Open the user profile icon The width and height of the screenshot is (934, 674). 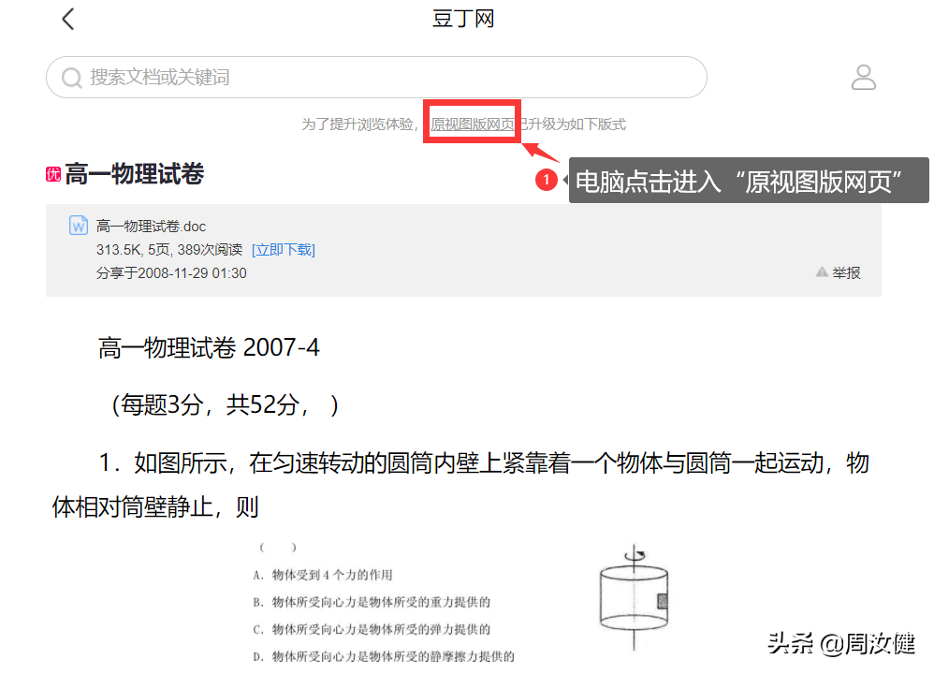(x=863, y=78)
